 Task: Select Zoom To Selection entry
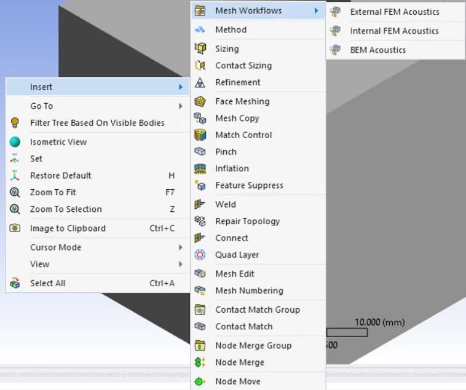(98, 209)
